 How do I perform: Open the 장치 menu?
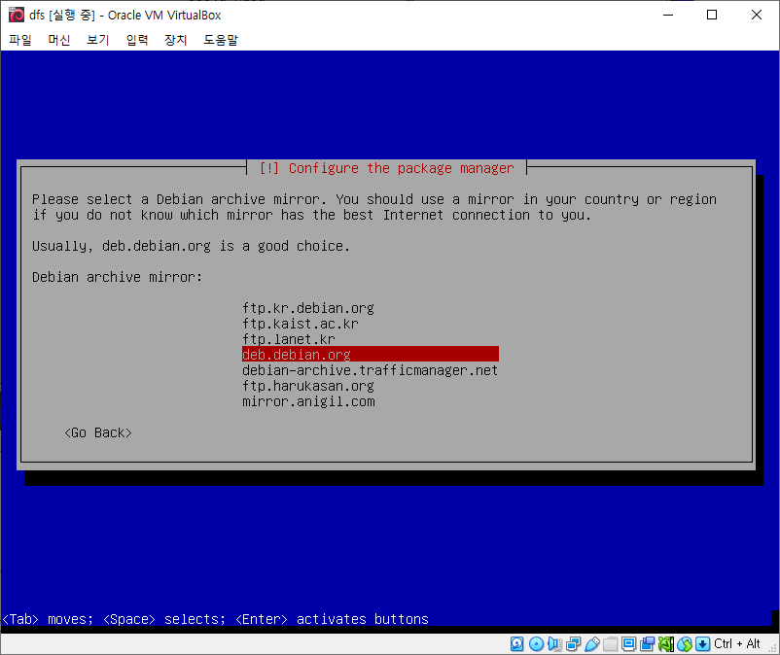tap(176, 40)
